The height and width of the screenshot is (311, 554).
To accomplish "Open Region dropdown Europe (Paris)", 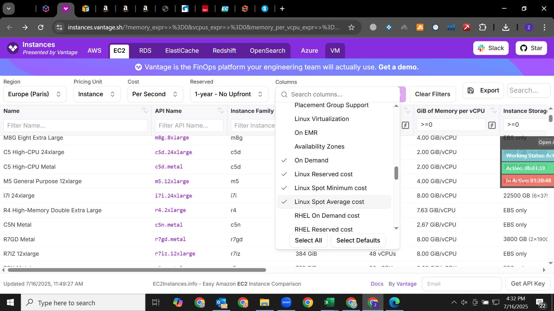I will tap(35, 94).
